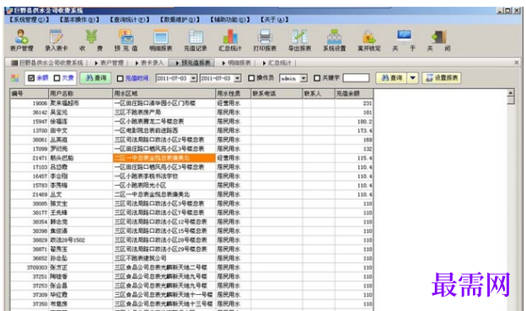Switch to the 表户管理 tab
The width and height of the screenshot is (526, 311).
click(110, 63)
